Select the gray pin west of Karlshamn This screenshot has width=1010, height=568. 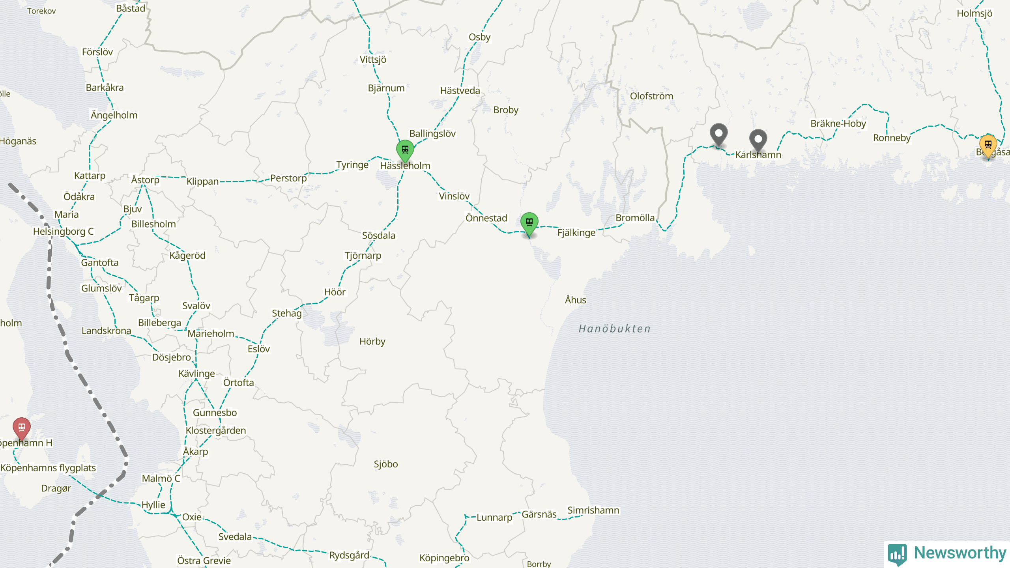click(719, 135)
